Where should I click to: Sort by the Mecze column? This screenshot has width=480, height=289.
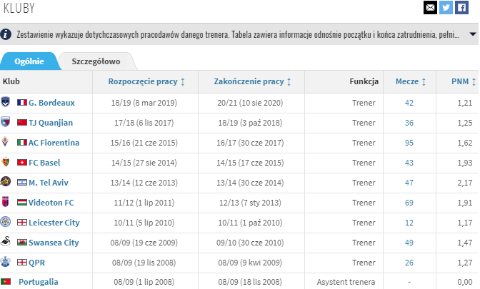click(411, 81)
